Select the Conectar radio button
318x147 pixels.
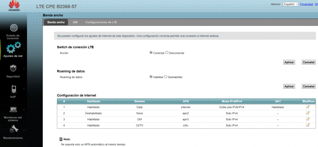tap(151, 53)
